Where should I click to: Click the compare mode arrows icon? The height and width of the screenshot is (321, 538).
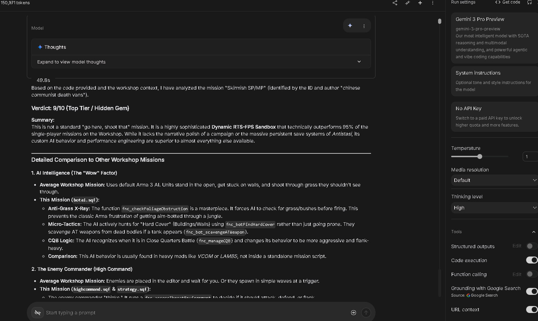[x=408, y=3]
